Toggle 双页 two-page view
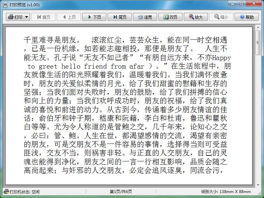 click(170, 17)
